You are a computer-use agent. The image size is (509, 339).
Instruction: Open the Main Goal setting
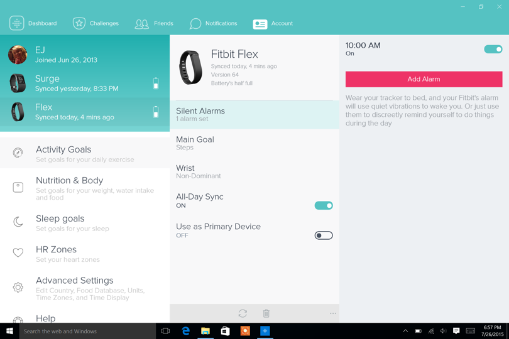coord(254,143)
